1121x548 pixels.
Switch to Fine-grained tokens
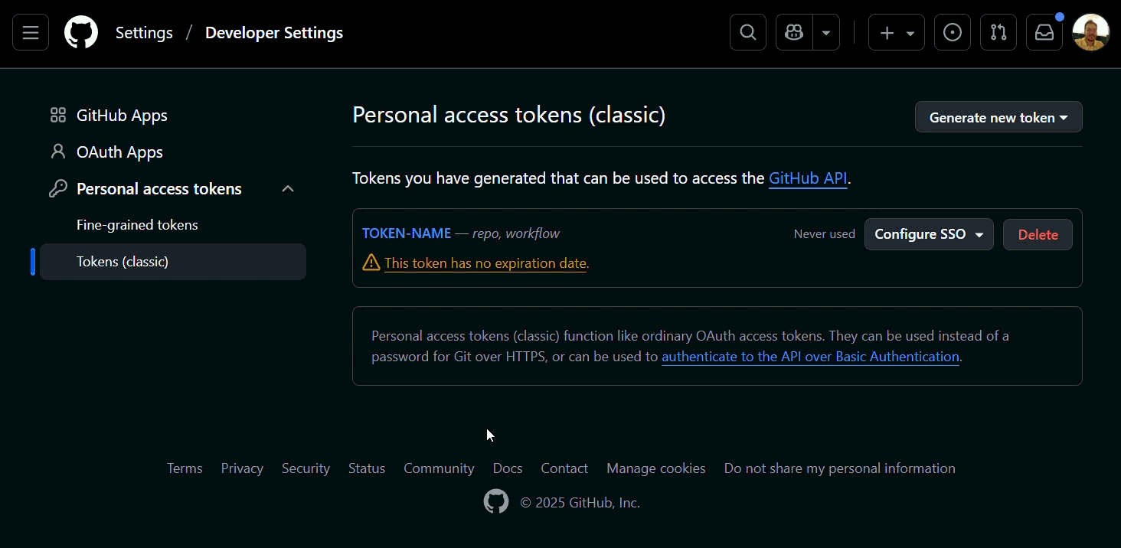tap(137, 224)
